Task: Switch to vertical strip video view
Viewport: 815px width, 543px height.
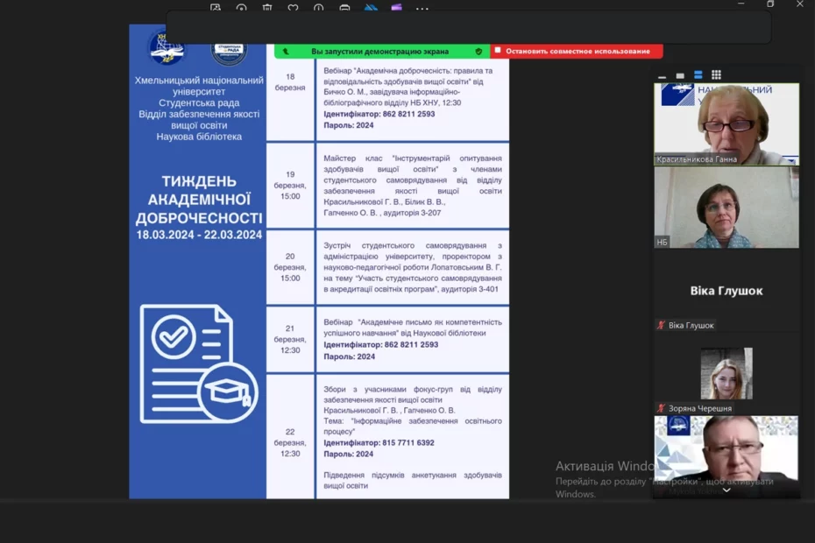Action: point(698,75)
